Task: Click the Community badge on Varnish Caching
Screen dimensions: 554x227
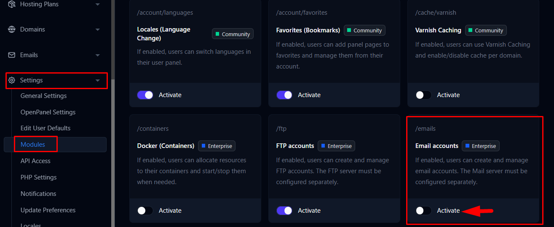Action: (485, 30)
